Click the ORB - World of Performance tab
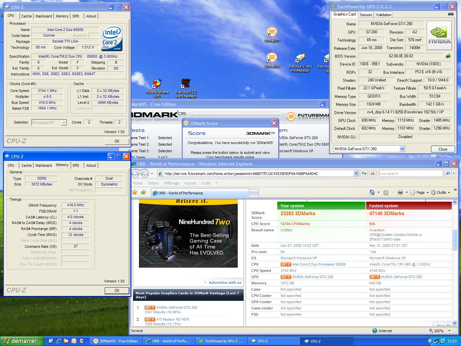Viewport: 461px width, 346px height. tap(200, 193)
